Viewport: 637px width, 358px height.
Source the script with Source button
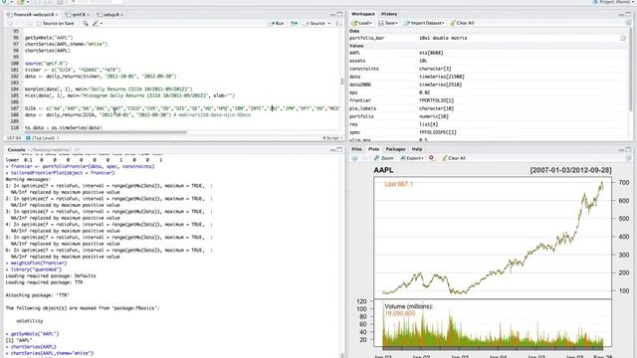click(315, 24)
